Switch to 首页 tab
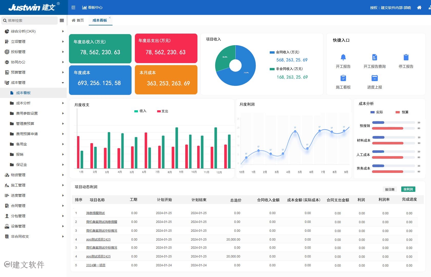Viewport: 431px width, 277px height. [x=78, y=20]
